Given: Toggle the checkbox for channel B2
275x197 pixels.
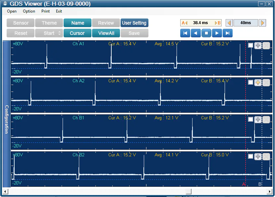Looking at the screenshot, I should (x=250, y=156).
